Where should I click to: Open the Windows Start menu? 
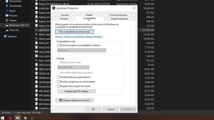point(2,118)
